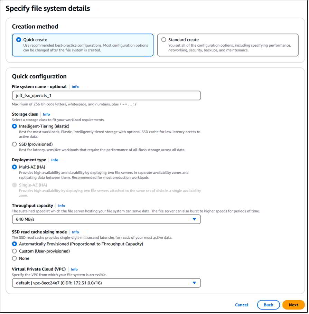Expand the VPC dropdown arrow

[194, 283]
